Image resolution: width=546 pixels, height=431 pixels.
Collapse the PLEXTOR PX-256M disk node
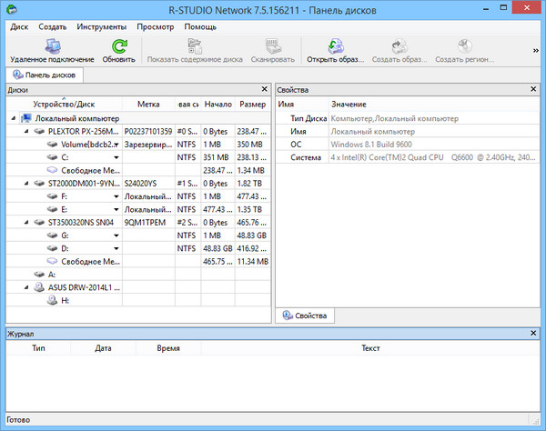click(x=25, y=131)
